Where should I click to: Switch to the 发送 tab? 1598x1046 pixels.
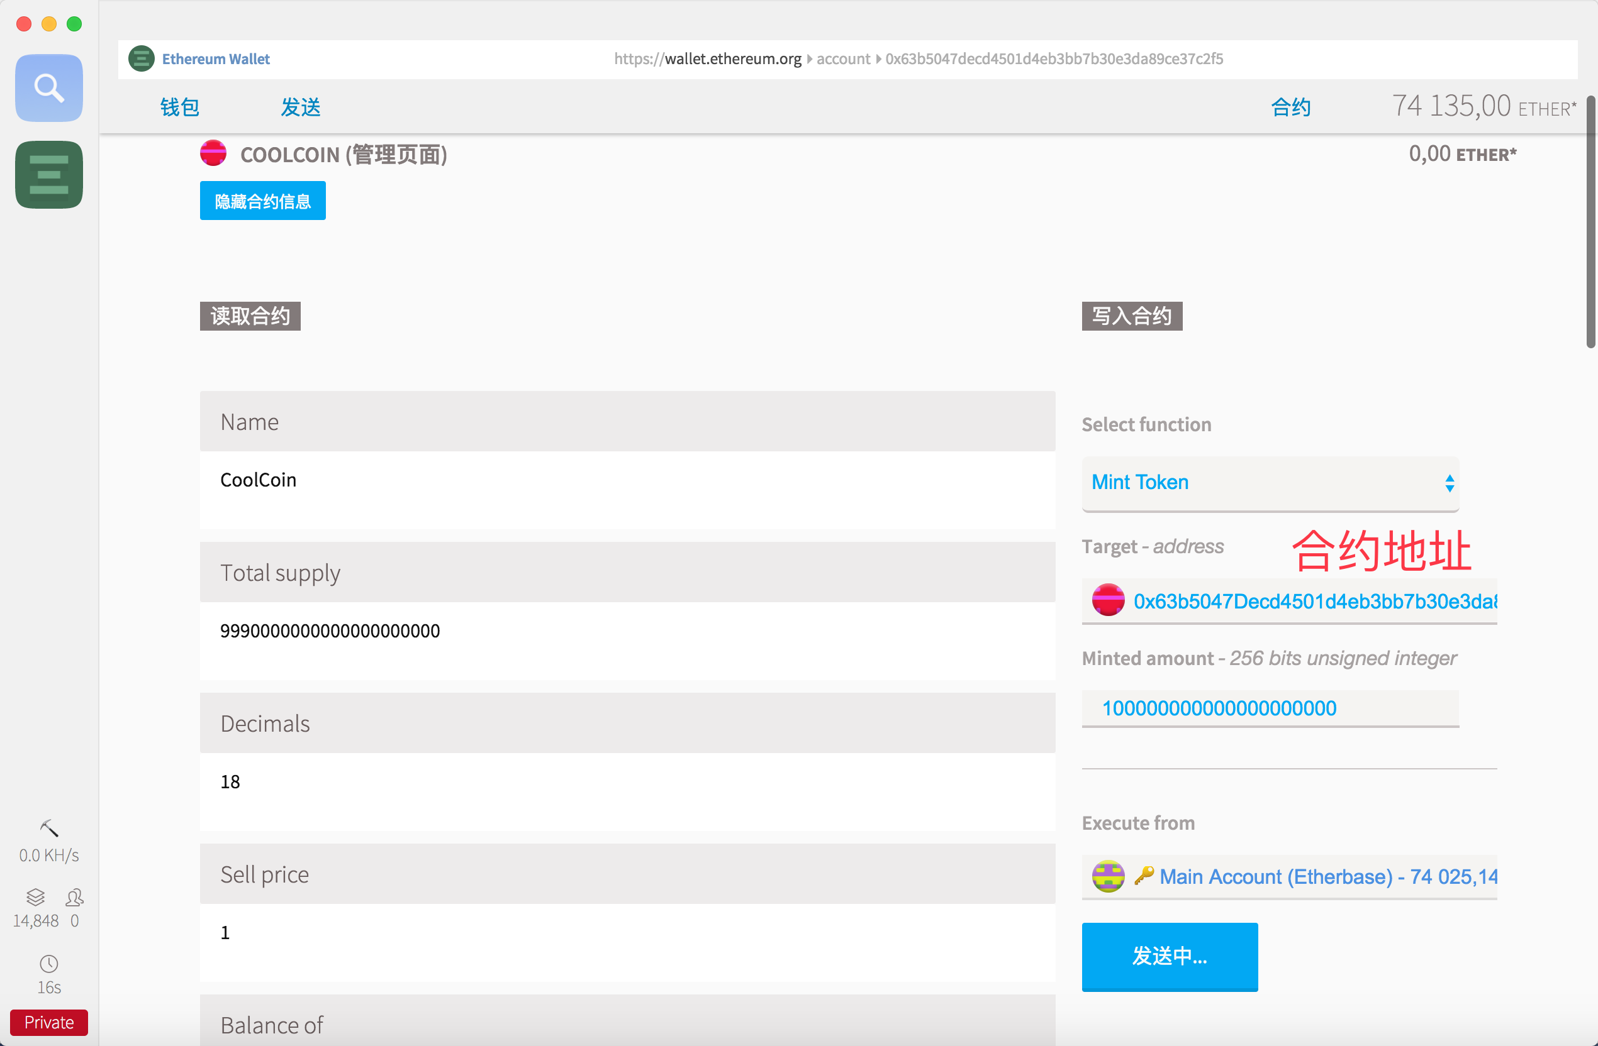tap(300, 107)
